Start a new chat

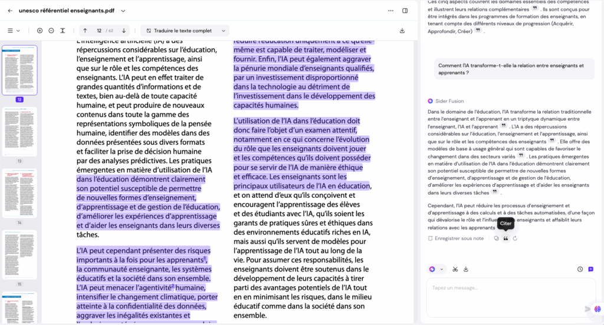pyautogui.click(x=591, y=269)
